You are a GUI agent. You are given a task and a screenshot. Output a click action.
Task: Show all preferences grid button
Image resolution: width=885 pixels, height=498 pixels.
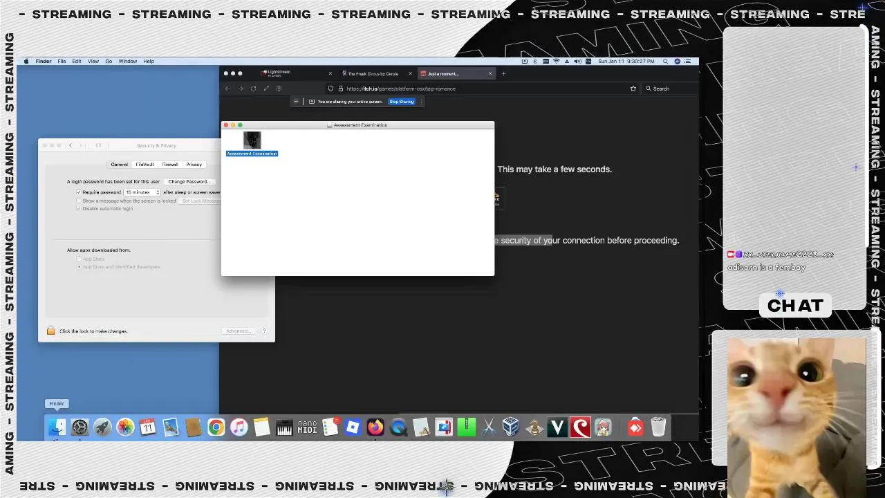(x=98, y=145)
